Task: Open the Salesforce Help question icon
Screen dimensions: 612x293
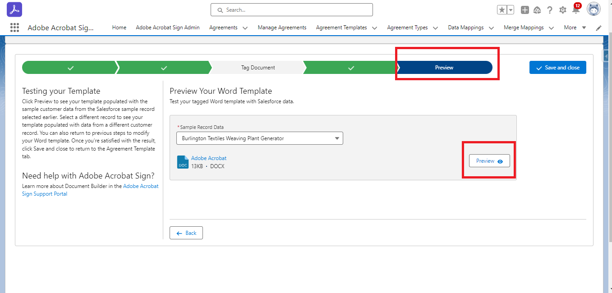Action: (x=550, y=10)
